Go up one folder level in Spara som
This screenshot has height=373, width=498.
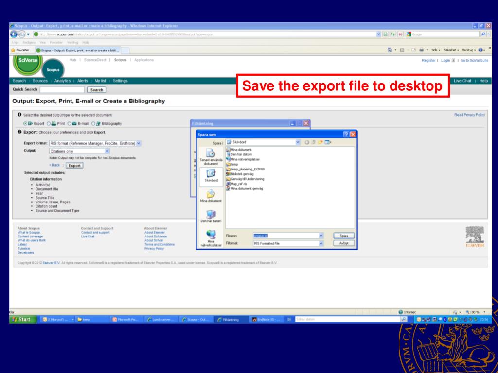[314, 142]
